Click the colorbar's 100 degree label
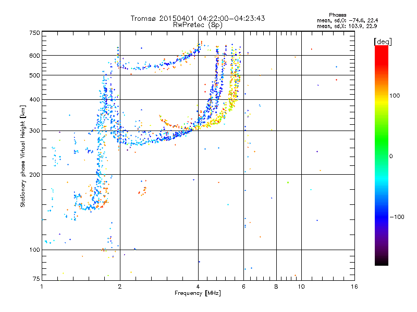 [x=395, y=96]
